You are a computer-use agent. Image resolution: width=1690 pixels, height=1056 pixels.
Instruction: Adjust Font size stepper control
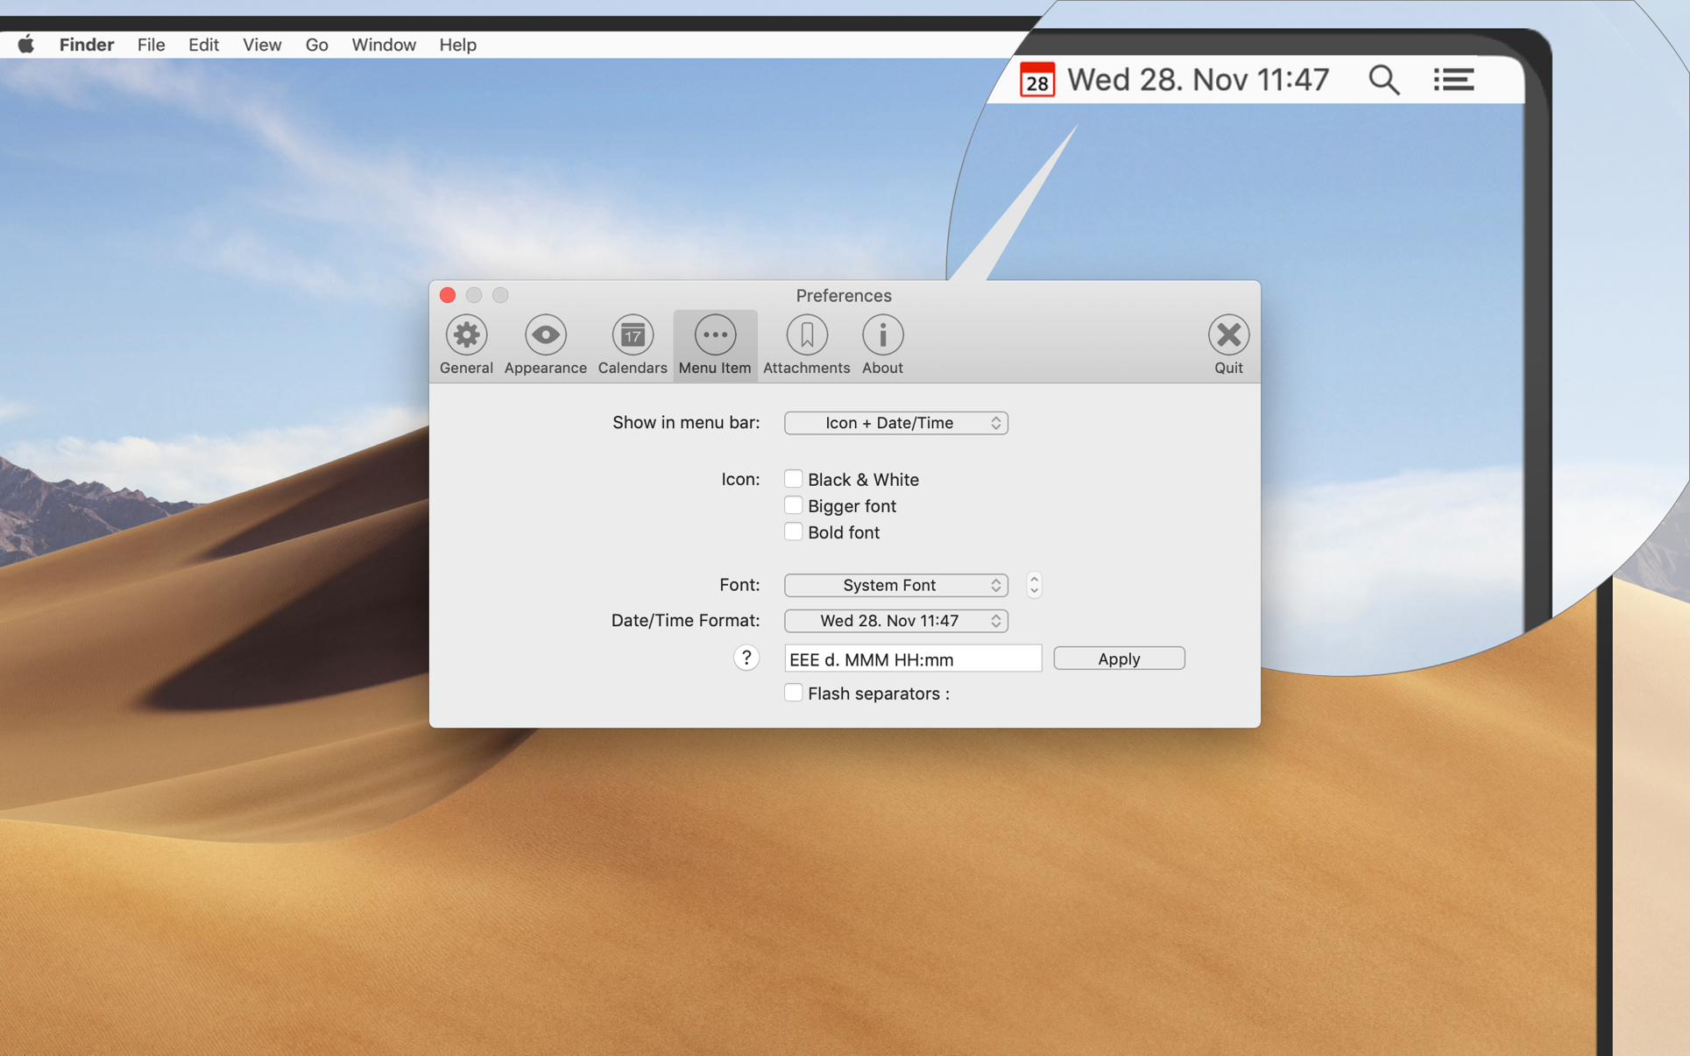(x=1032, y=584)
